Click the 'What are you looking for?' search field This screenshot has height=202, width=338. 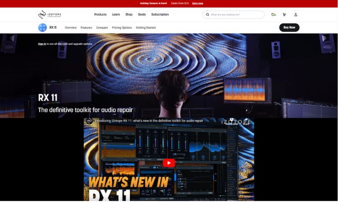(x=233, y=15)
